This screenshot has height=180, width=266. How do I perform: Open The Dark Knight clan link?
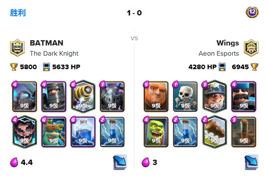[54, 53]
